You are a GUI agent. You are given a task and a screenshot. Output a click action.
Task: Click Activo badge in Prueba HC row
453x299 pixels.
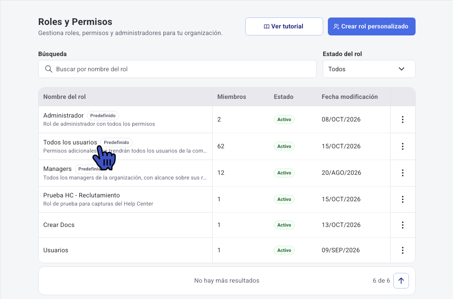[284, 199]
